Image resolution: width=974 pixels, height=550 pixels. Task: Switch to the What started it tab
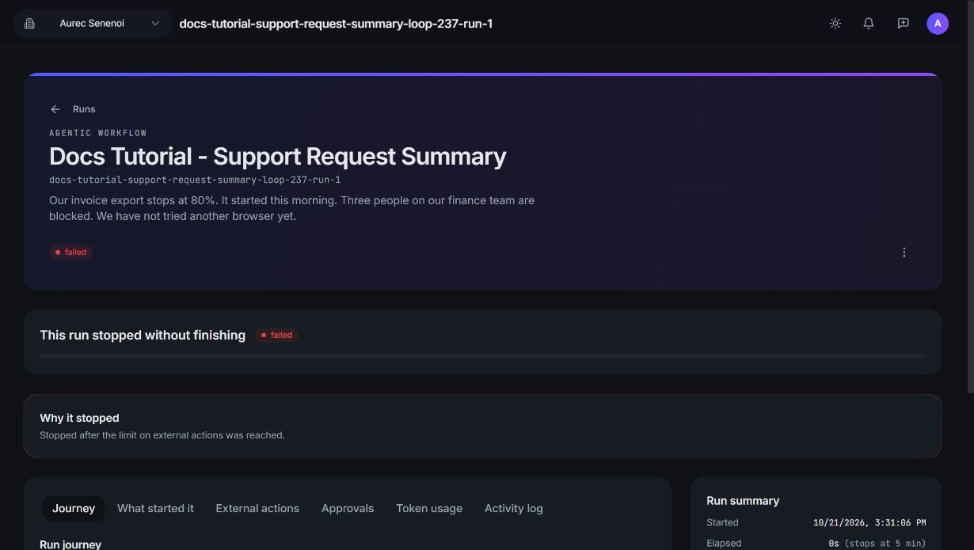point(155,508)
